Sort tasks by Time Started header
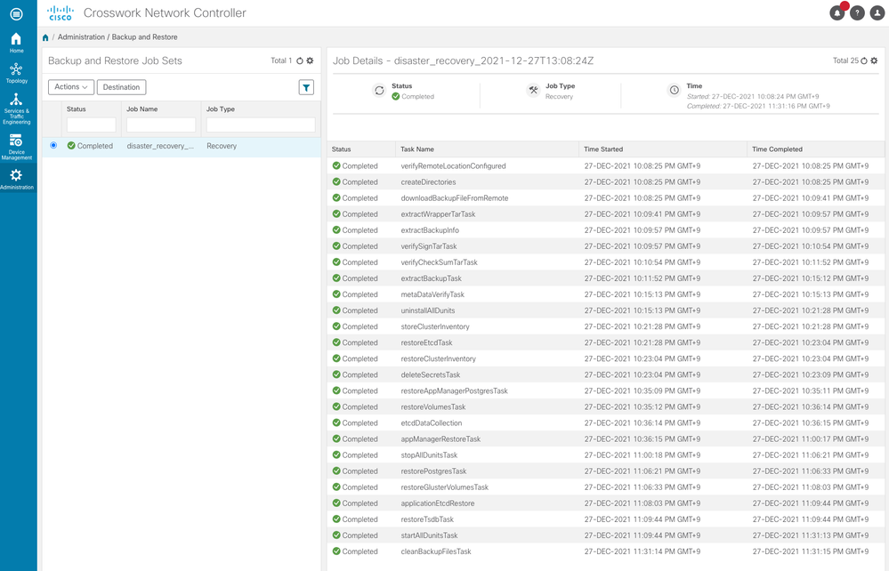Viewport: 889px width, 571px height. click(603, 149)
